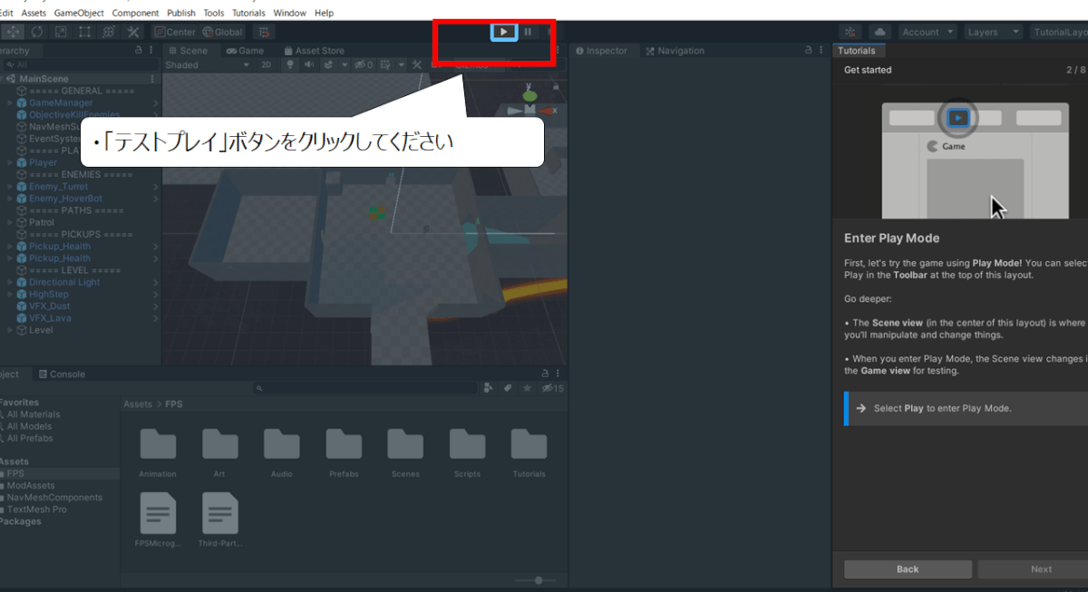Open the Component menu
This screenshot has height=592, width=1088.
tap(135, 13)
